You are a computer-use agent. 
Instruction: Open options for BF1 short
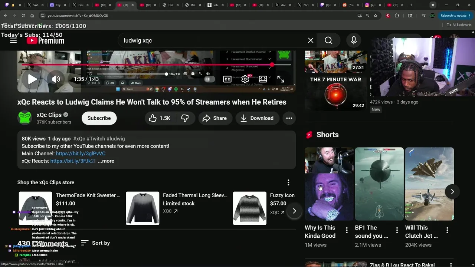tap(397, 230)
